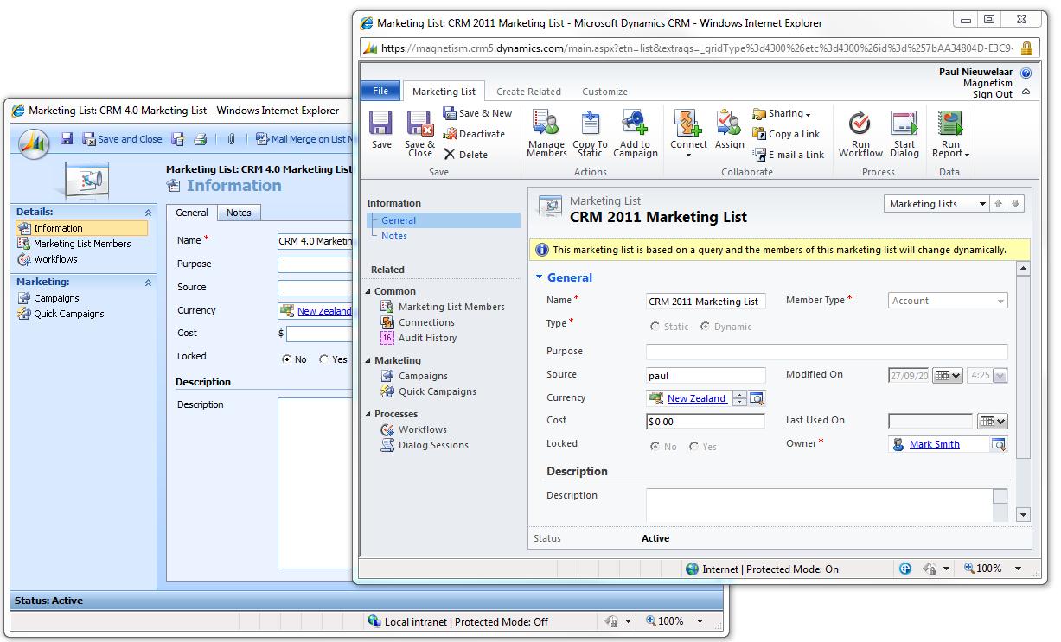1061x642 pixels.
Task: Select the Dynamic type radio button
Action: point(706,327)
